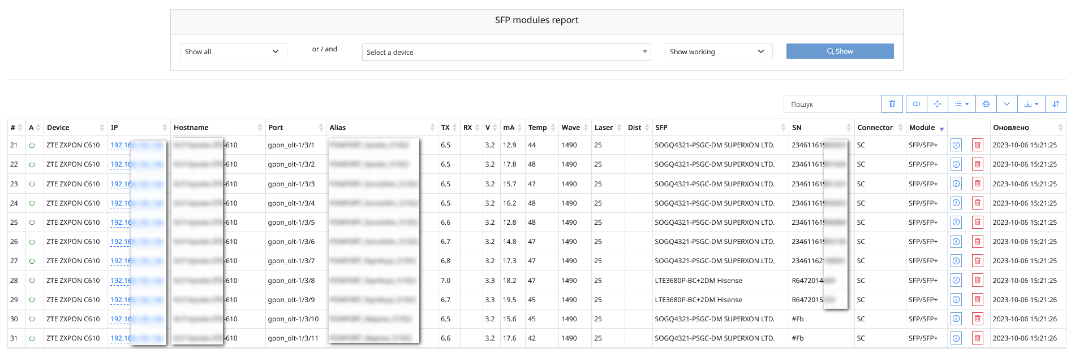Click the fullscreen move arrows icon
The image size is (1075, 349).
click(938, 104)
